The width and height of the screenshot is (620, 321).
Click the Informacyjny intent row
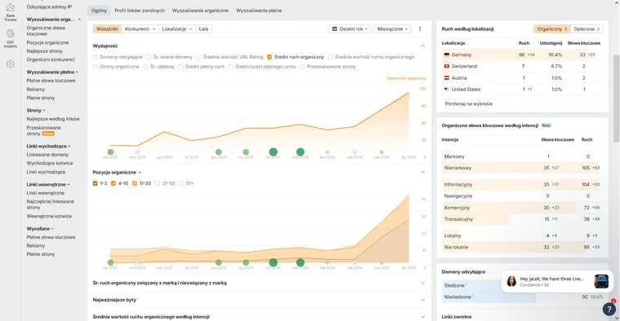[x=522, y=184]
